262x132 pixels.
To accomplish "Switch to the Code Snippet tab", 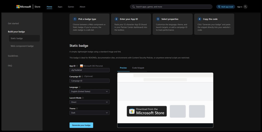I will pos(138,68).
